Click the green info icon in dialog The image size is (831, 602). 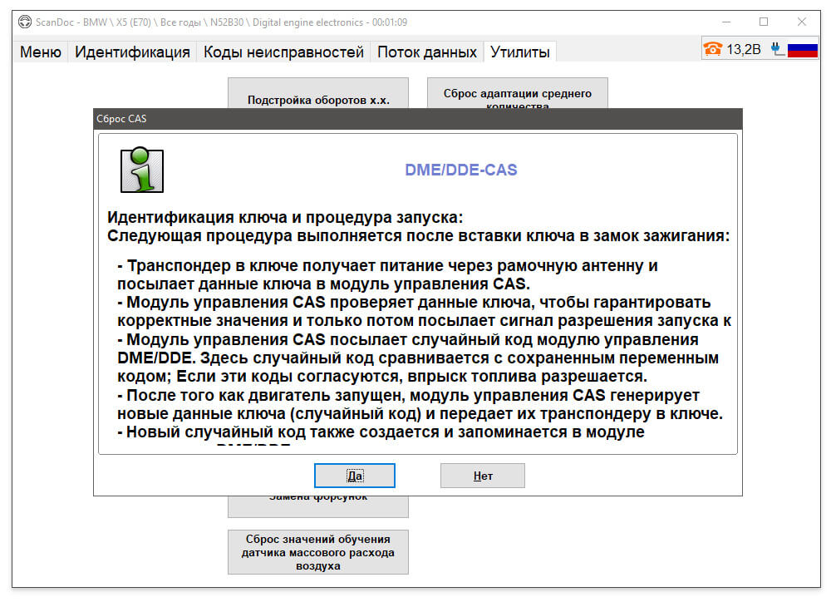coord(141,170)
